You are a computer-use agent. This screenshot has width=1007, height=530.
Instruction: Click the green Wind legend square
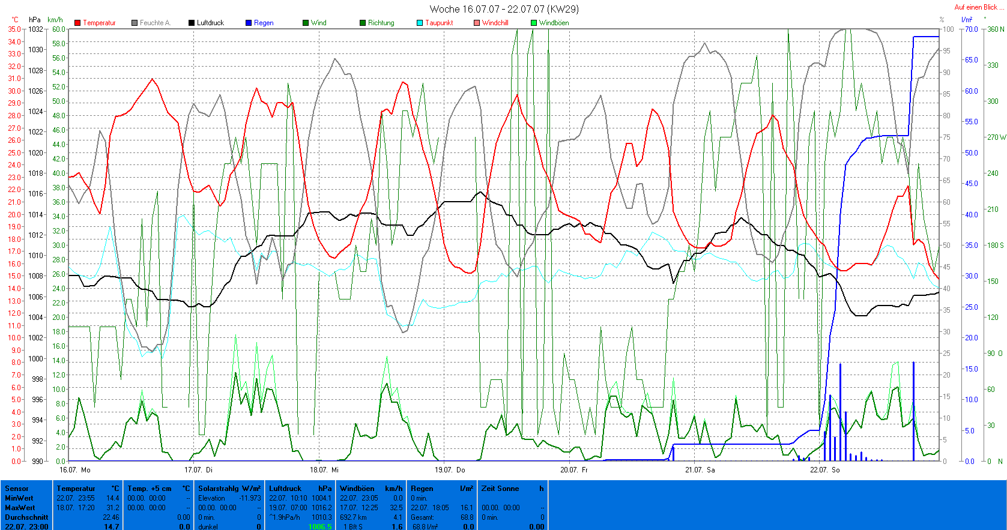[306, 23]
